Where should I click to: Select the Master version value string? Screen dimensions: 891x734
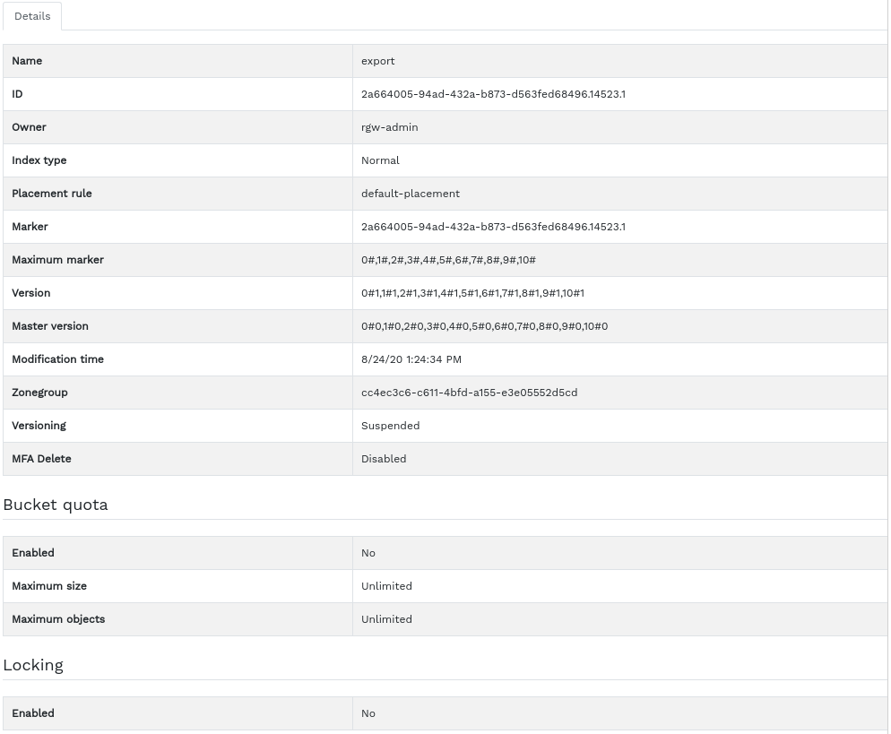(x=484, y=326)
